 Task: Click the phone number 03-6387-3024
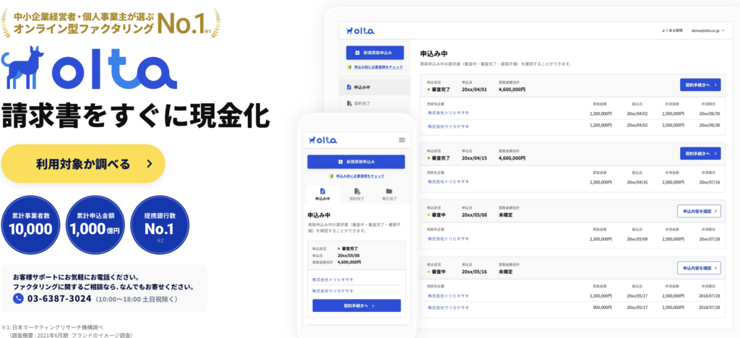pyautogui.click(x=59, y=298)
